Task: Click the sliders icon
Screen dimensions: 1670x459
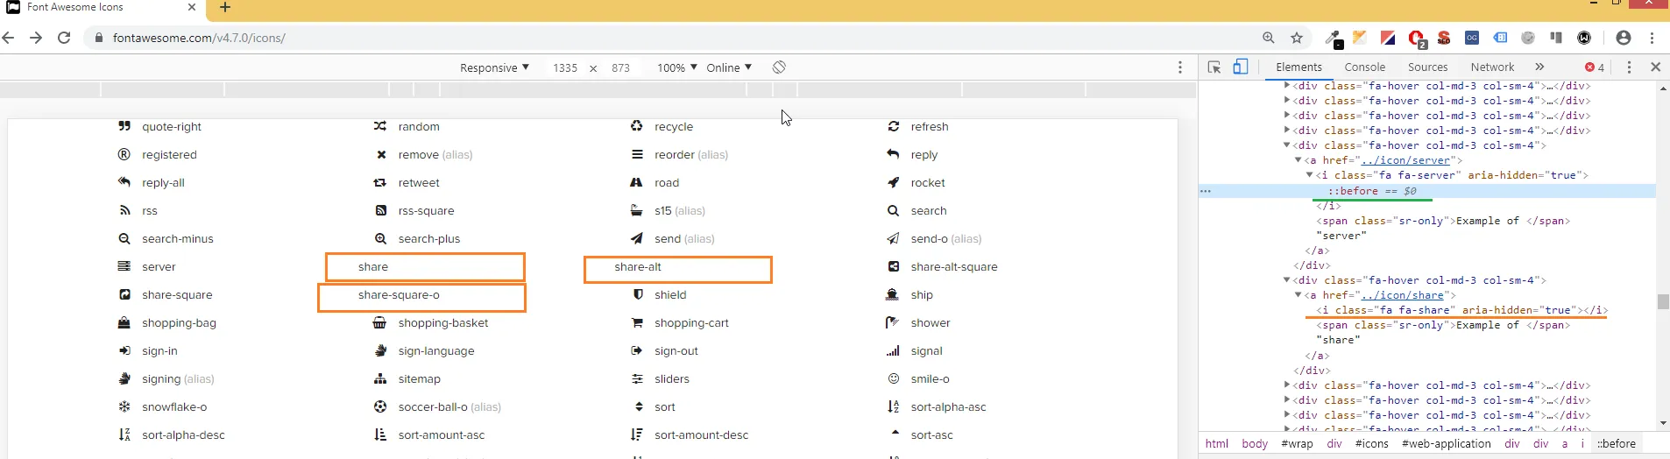Action: click(637, 378)
